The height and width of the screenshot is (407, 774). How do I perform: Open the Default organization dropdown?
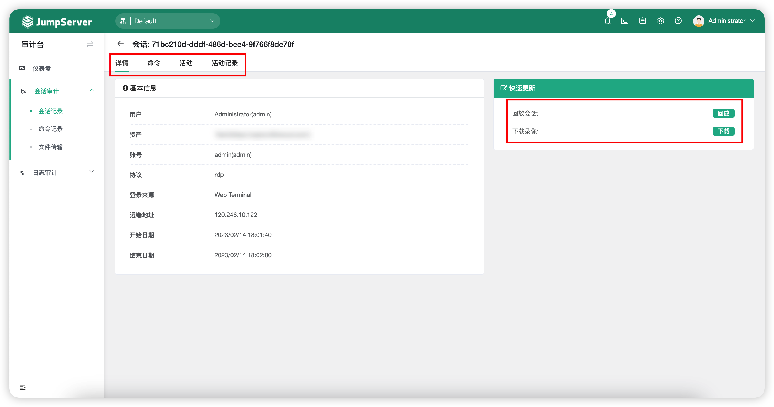pyautogui.click(x=168, y=21)
